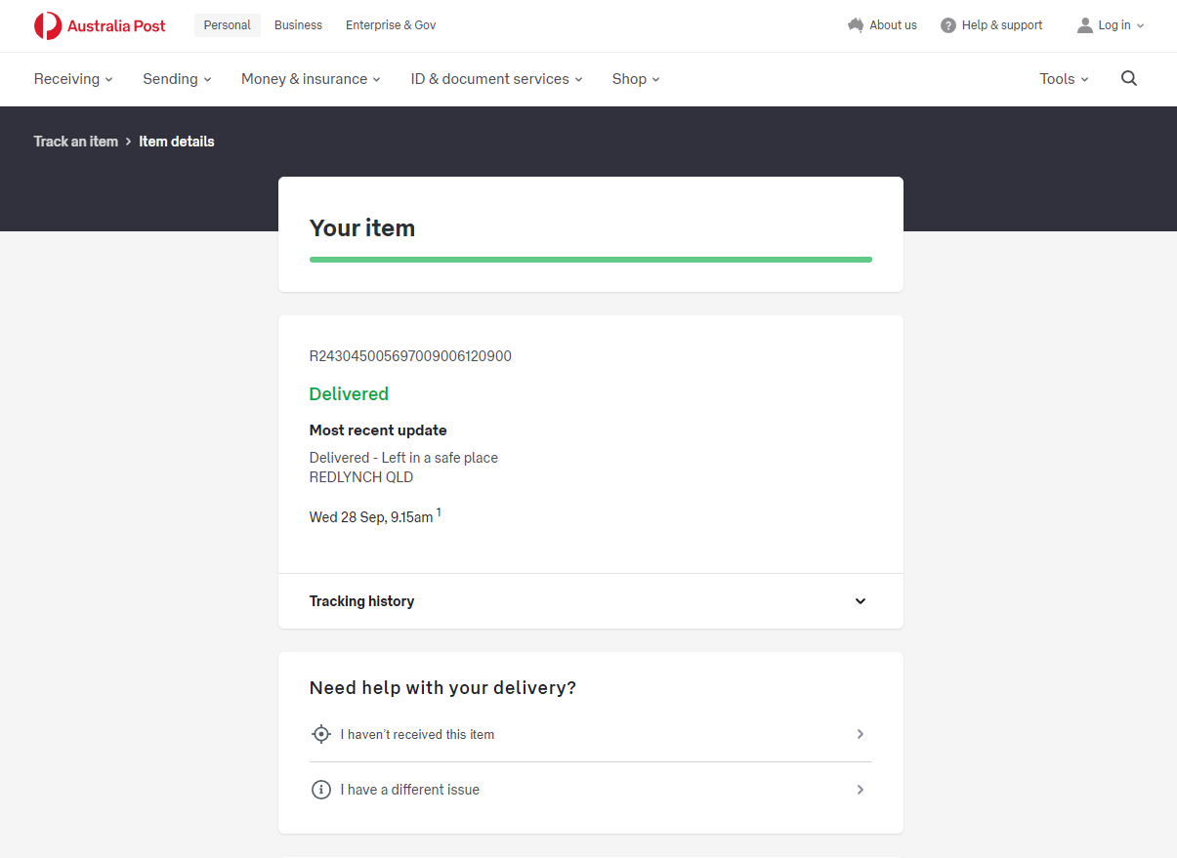Switch to the Enterprise & Gov tab
1177x858 pixels.
[391, 25]
